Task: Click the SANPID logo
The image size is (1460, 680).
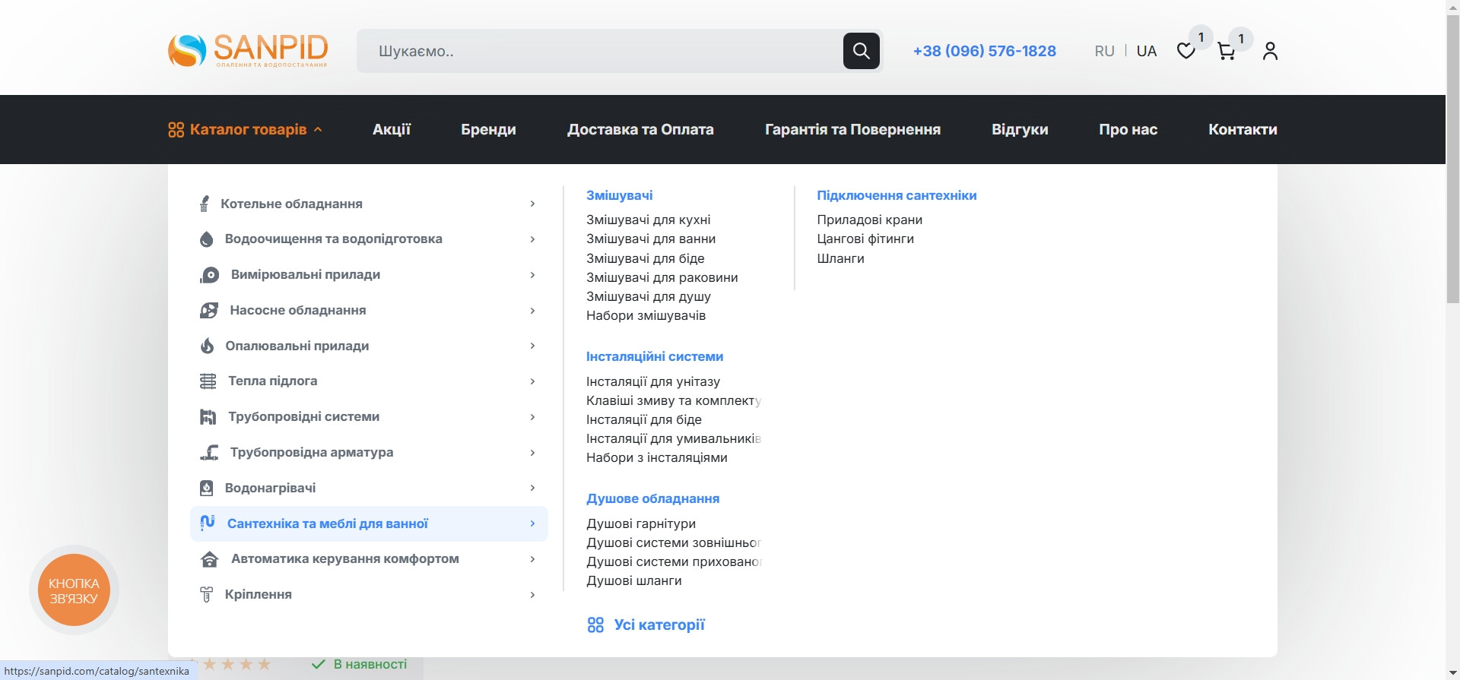Action: [248, 50]
